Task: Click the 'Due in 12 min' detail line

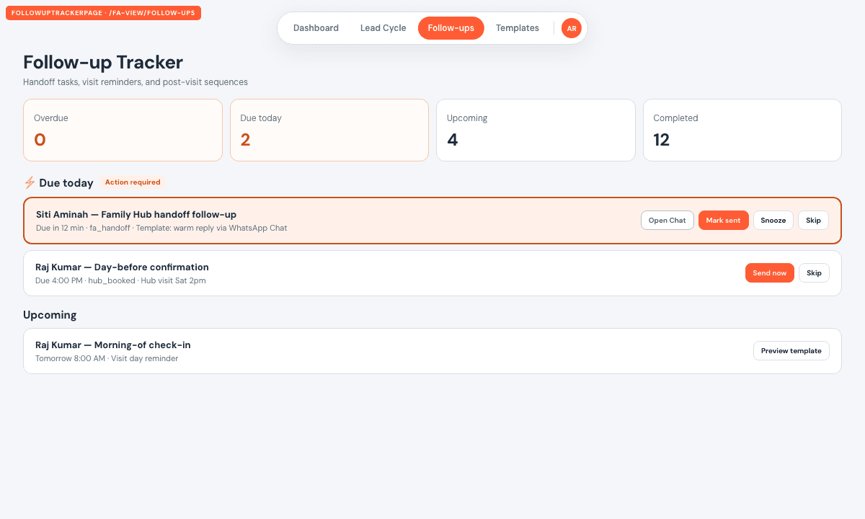Action: (161, 228)
